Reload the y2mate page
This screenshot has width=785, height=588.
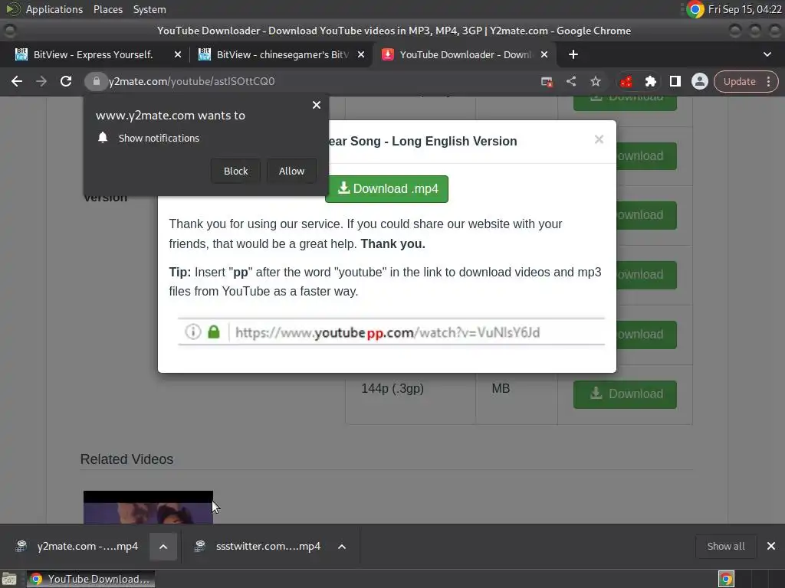[x=66, y=81]
